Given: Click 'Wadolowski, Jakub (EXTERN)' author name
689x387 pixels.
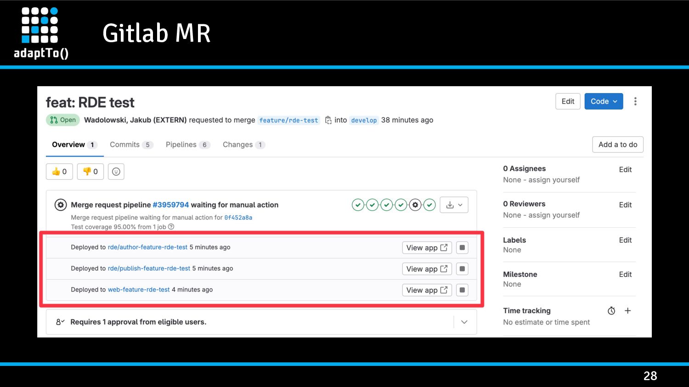Looking at the screenshot, I should click(x=135, y=120).
